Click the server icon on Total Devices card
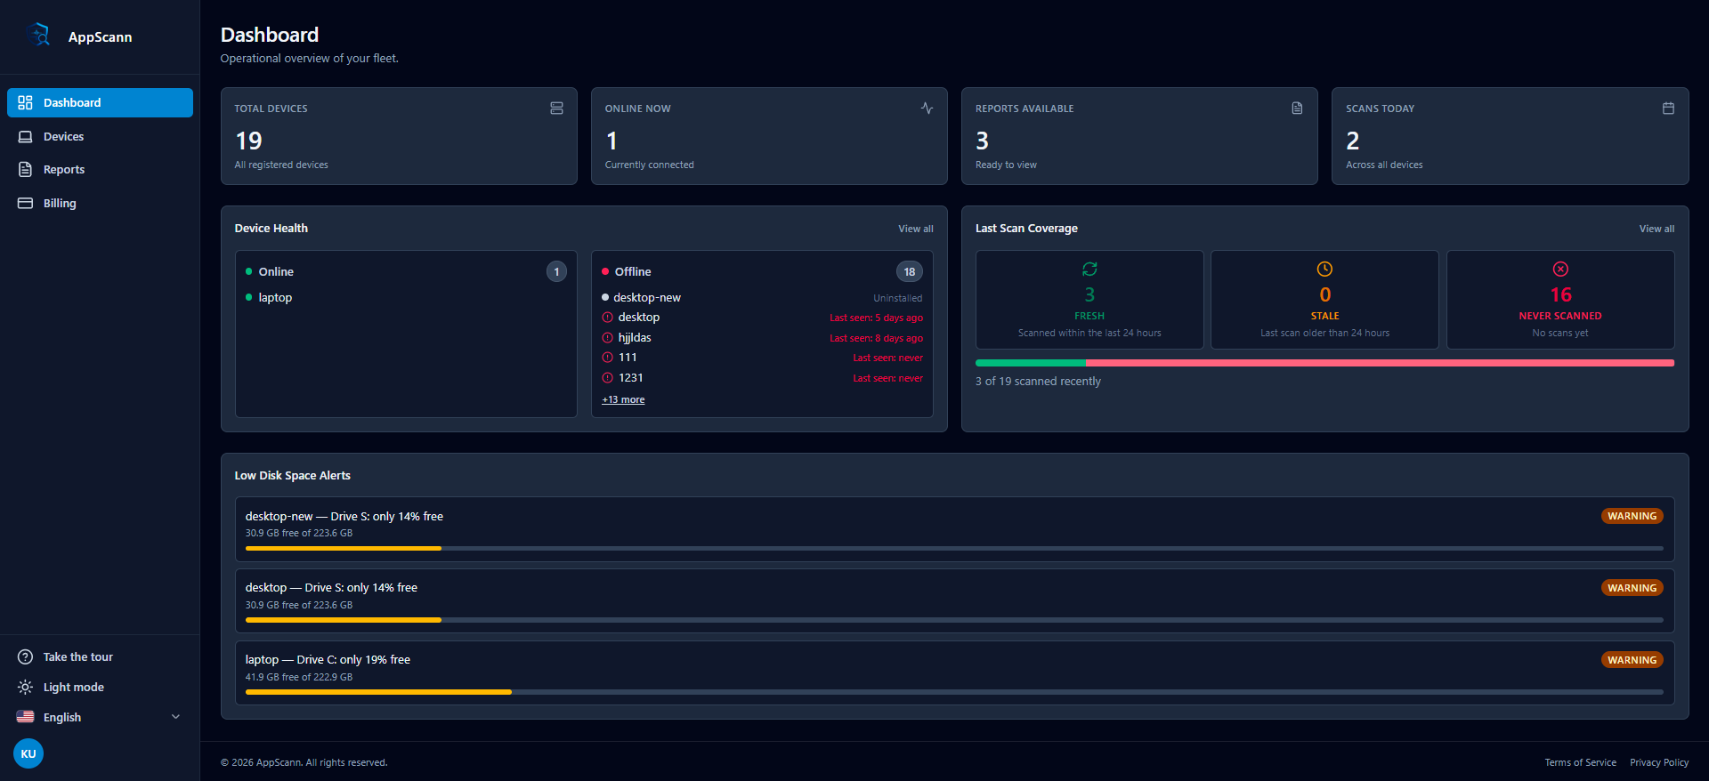The image size is (1709, 781). click(x=556, y=108)
